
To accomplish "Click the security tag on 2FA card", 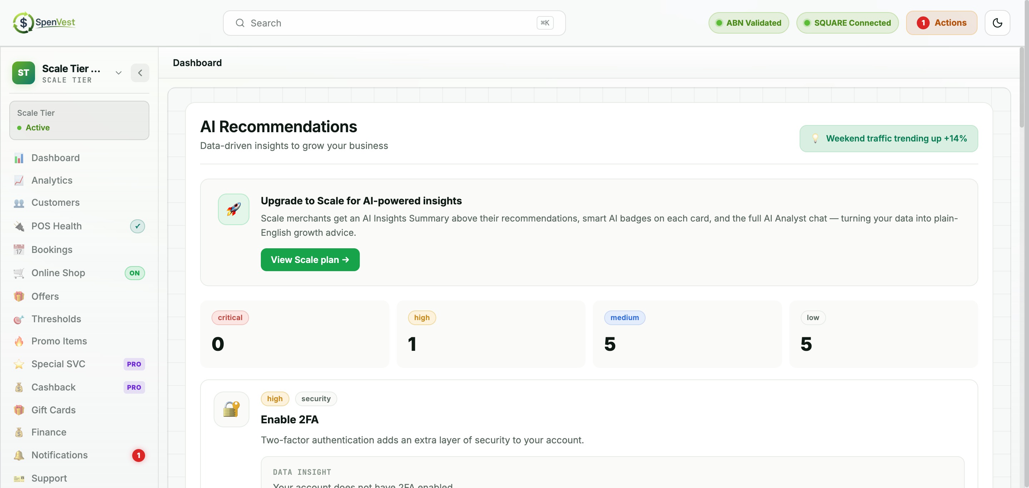I will point(316,399).
